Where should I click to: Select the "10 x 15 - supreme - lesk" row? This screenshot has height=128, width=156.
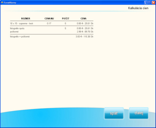click(x=52, y=23)
